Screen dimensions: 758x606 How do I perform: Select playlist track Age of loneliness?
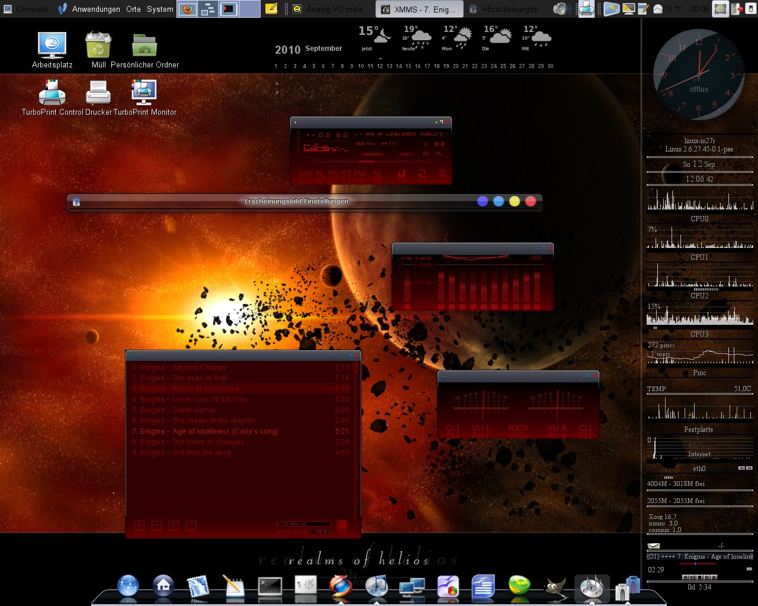(x=240, y=431)
